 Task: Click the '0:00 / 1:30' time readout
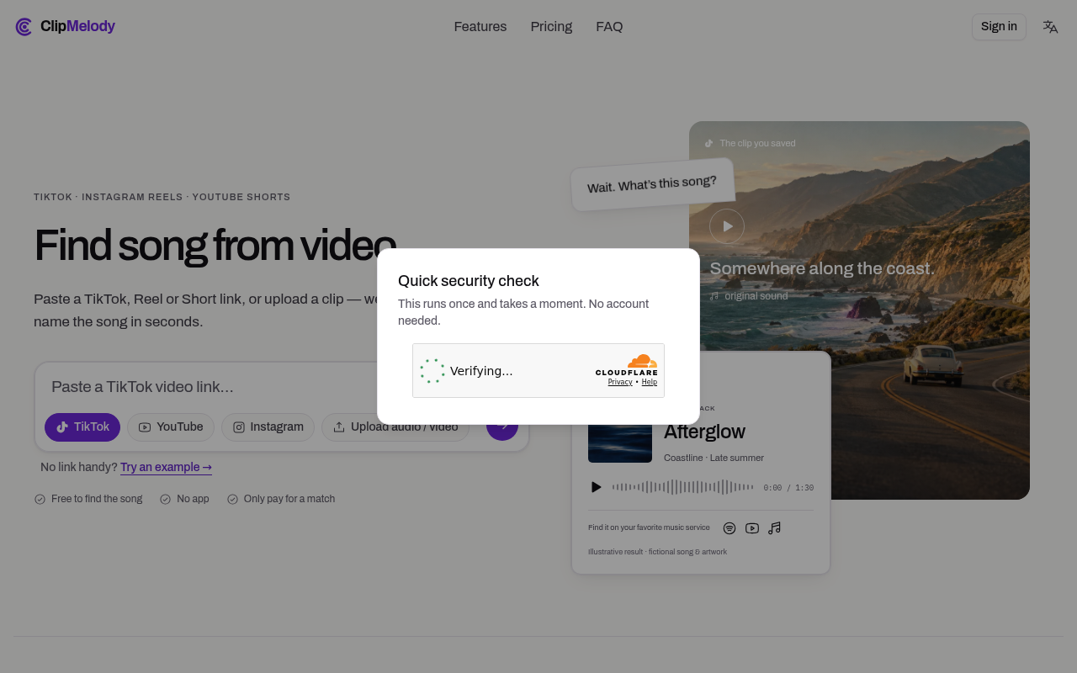tap(788, 488)
